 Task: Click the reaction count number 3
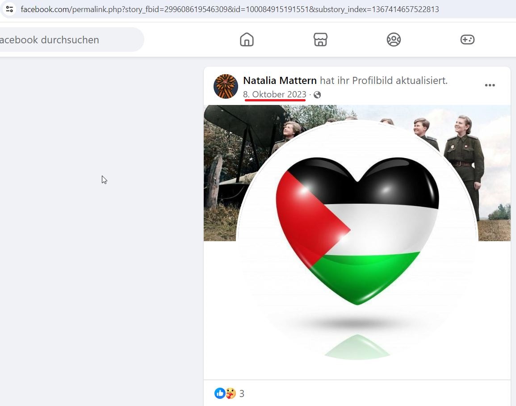pos(242,393)
